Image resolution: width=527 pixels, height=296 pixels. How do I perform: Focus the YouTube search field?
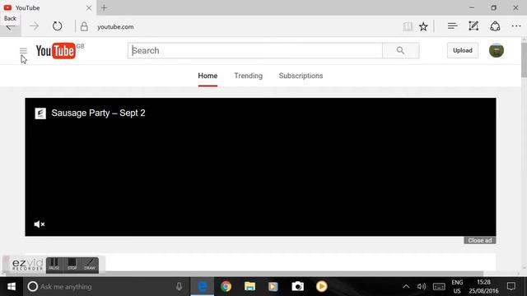(x=255, y=51)
